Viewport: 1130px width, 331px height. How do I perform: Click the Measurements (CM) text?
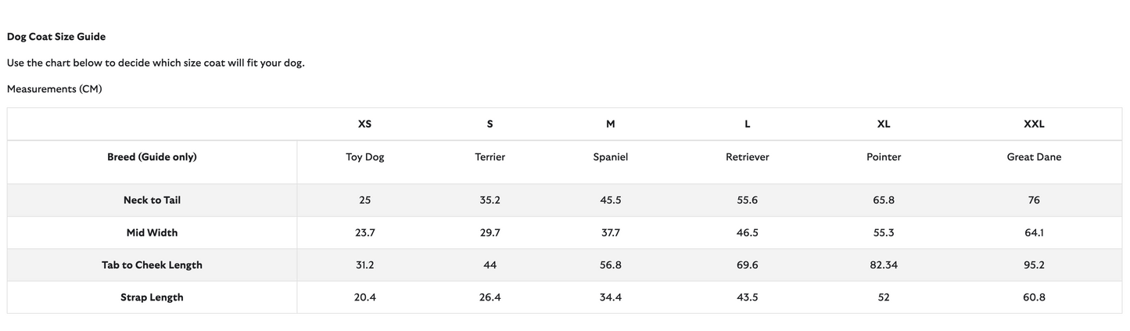click(x=55, y=89)
